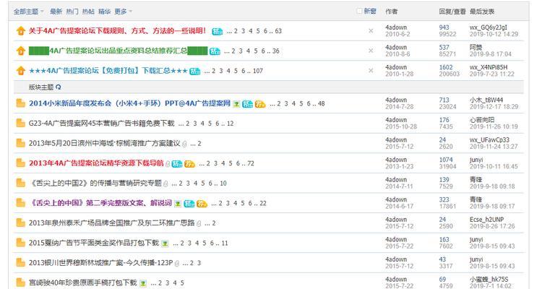Open folder icon for 2014小米新品年度发布会 thread

click(20, 103)
